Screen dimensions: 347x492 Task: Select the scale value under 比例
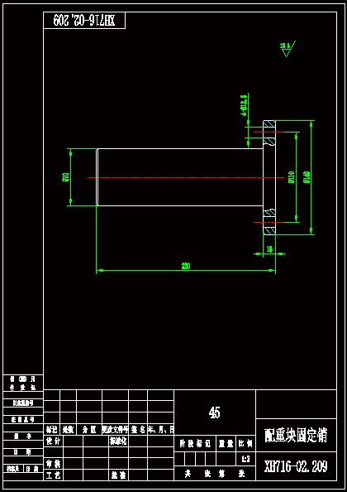click(245, 459)
